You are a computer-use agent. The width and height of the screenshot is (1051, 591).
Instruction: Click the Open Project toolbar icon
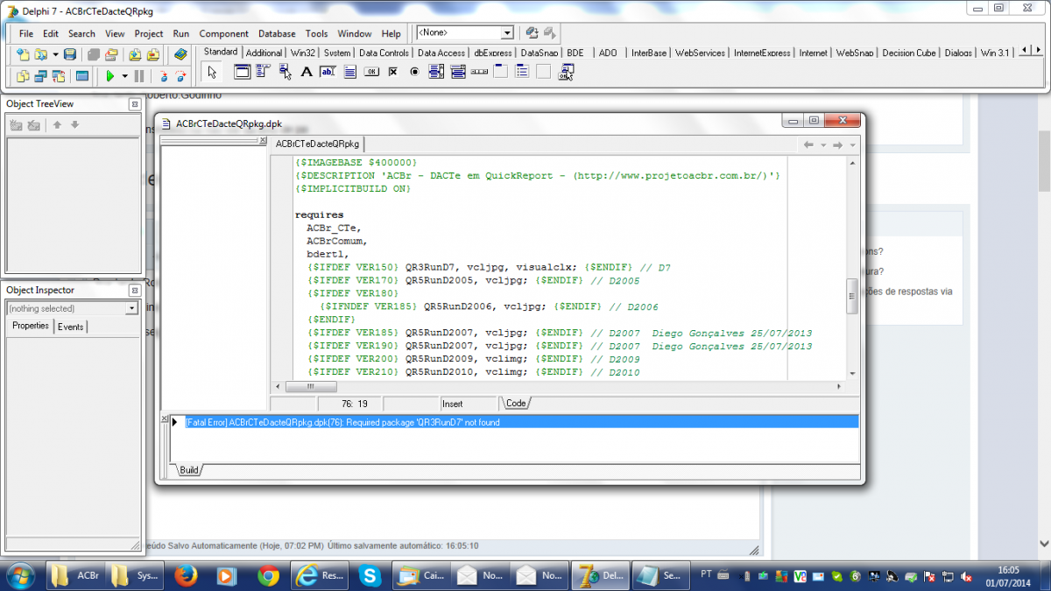click(111, 54)
